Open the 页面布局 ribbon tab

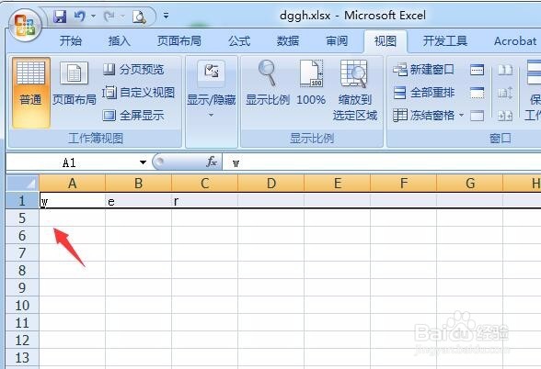click(179, 41)
